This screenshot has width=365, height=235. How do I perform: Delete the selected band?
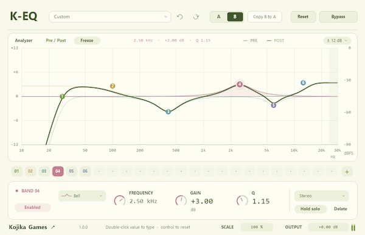click(341, 209)
